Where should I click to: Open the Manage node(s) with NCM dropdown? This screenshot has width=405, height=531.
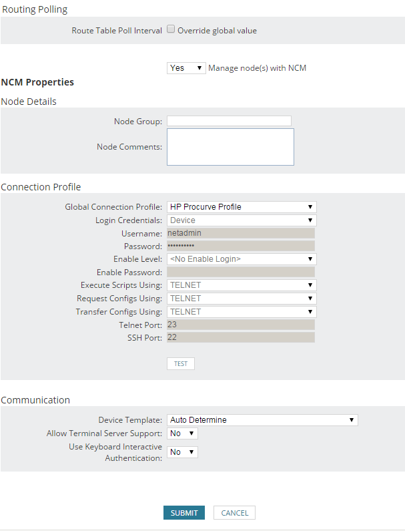[x=186, y=68]
